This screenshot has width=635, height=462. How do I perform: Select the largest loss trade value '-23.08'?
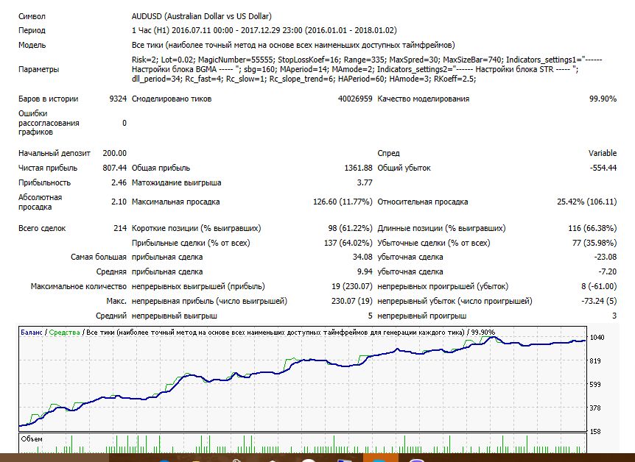(605, 257)
